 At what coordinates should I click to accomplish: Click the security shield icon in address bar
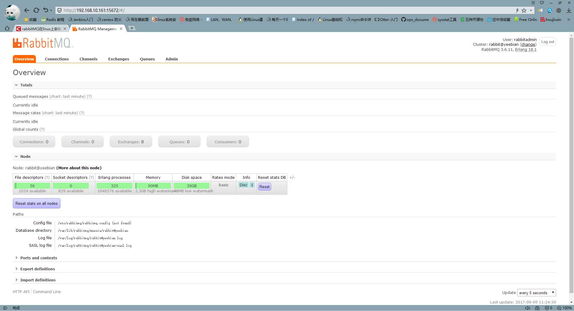[59, 10]
